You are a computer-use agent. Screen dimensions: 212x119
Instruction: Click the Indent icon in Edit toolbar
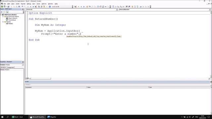(127, 7)
